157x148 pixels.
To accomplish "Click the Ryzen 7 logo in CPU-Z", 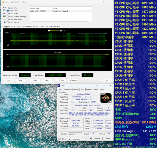I will pyautogui.click(x=106, y=98).
